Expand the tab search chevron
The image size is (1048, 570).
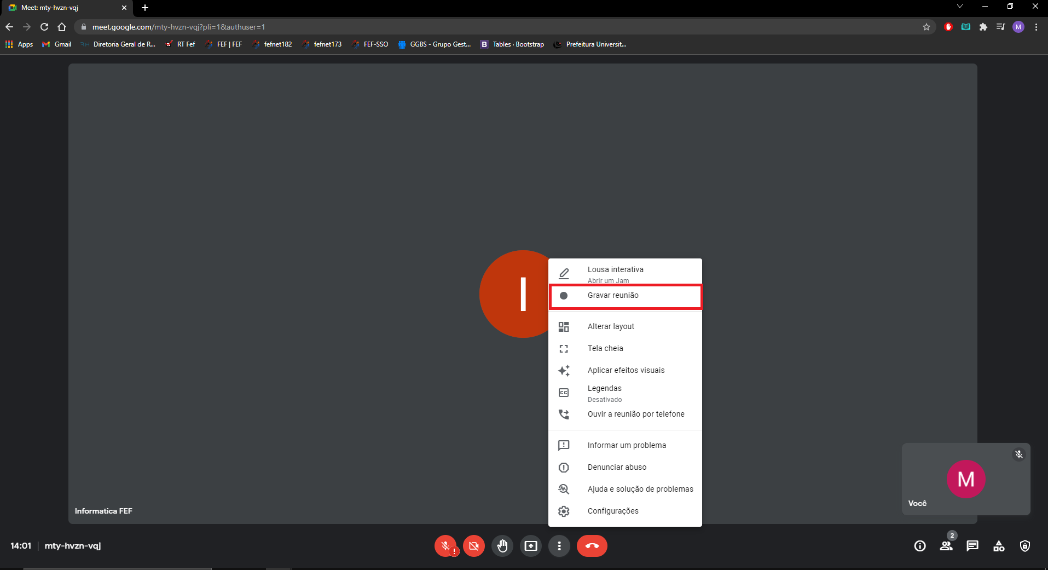click(x=960, y=7)
